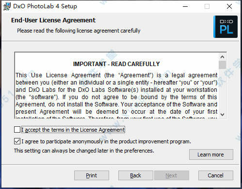Viewport: 242px width, 189px height.
Task: Click the greyed-out maximize button
Action: [x=207, y=6]
